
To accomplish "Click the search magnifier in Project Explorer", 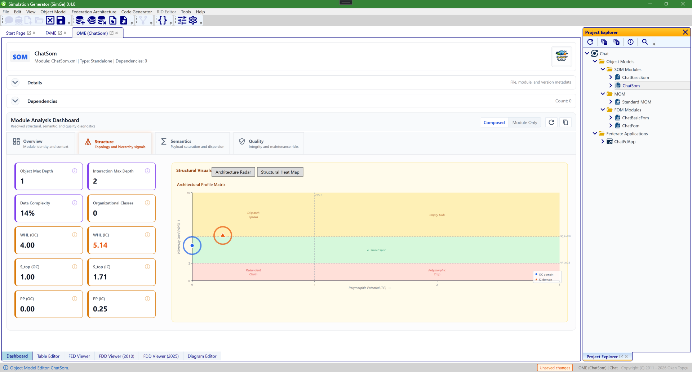I will coord(645,42).
